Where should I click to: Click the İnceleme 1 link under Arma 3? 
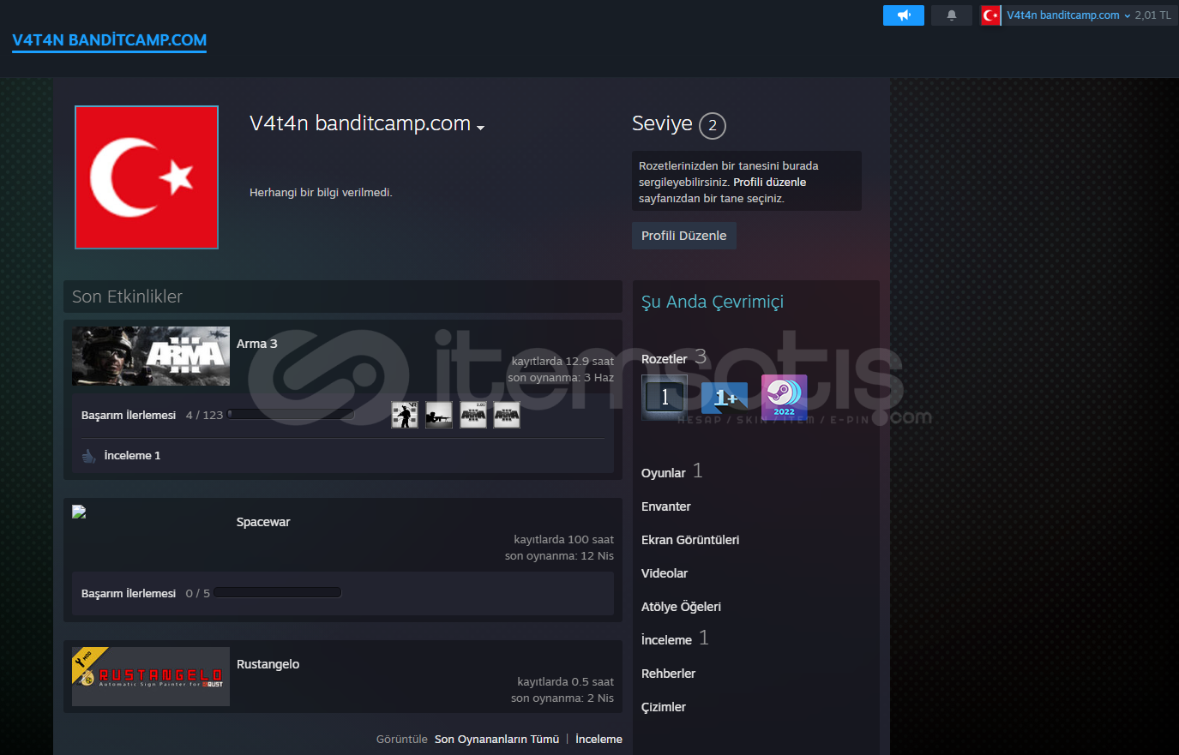(x=132, y=456)
